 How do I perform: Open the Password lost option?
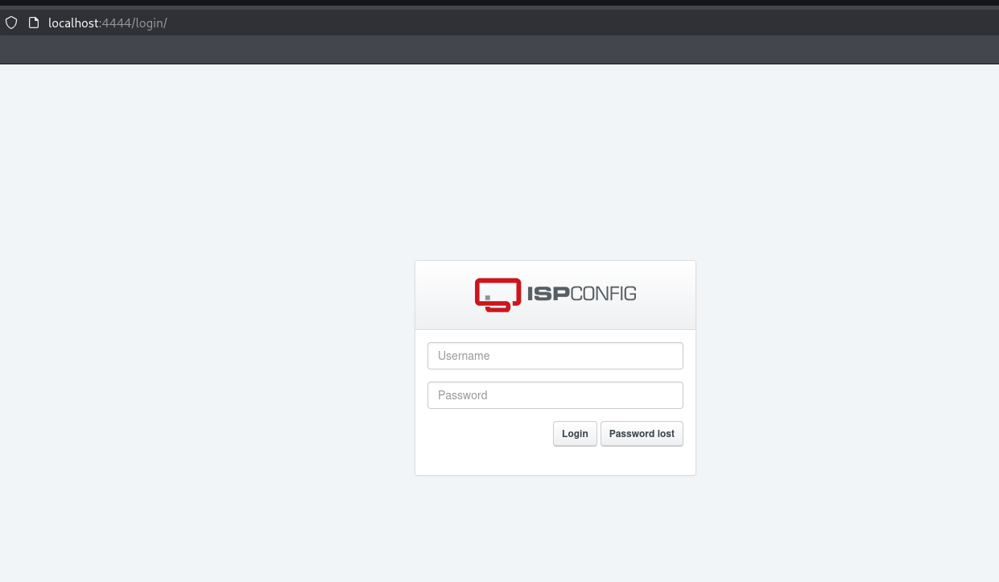[x=642, y=434]
